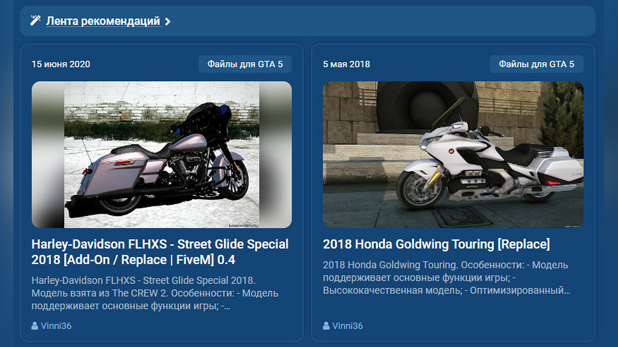Open the Harley-Davidson Street Glide thumbnail
The width and height of the screenshot is (618, 347).
[162, 155]
